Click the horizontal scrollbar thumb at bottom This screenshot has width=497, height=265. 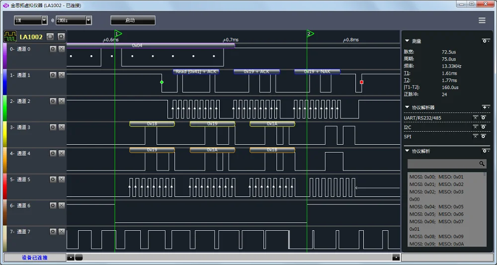pos(79,257)
